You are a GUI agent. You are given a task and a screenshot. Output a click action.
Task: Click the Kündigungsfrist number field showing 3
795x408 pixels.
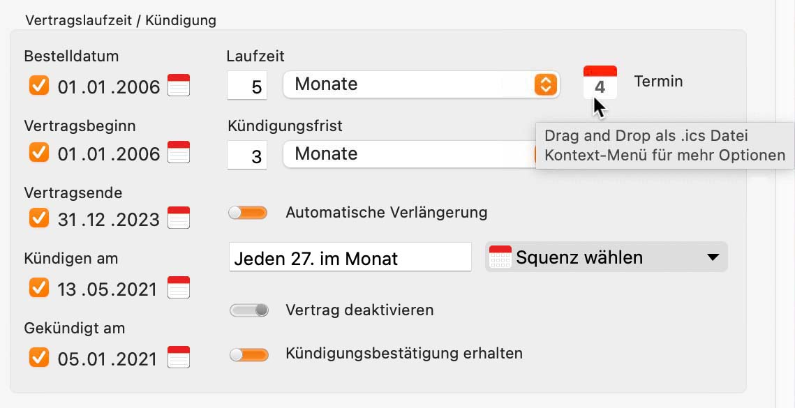(x=247, y=155)
